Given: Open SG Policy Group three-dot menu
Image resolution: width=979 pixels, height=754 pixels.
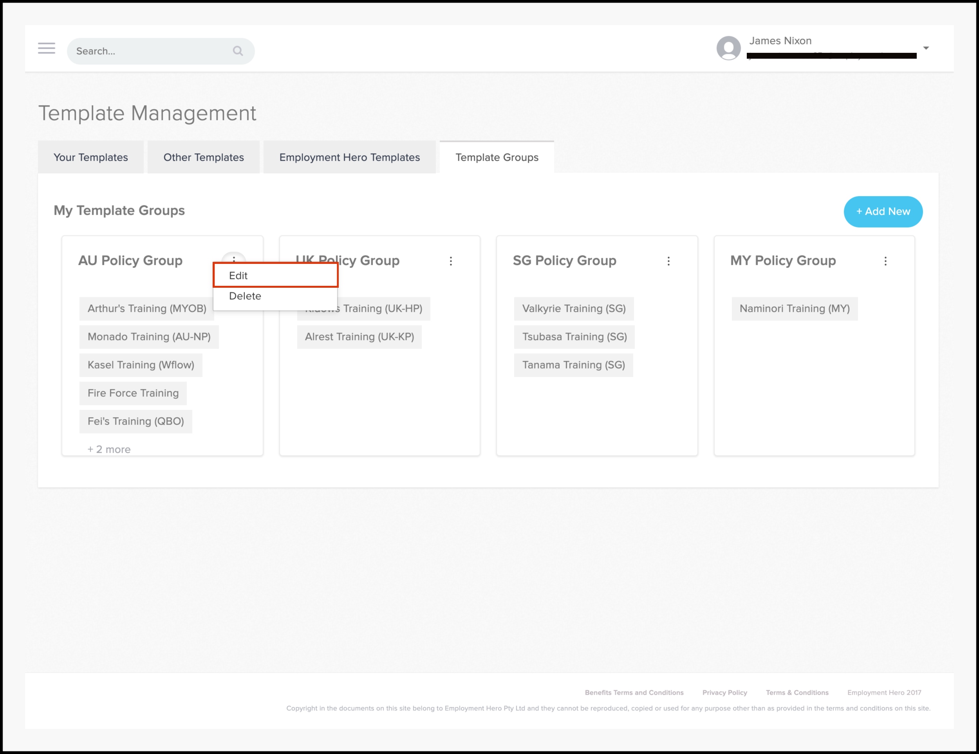Looking at the screenshot, I should coord(668,261).
